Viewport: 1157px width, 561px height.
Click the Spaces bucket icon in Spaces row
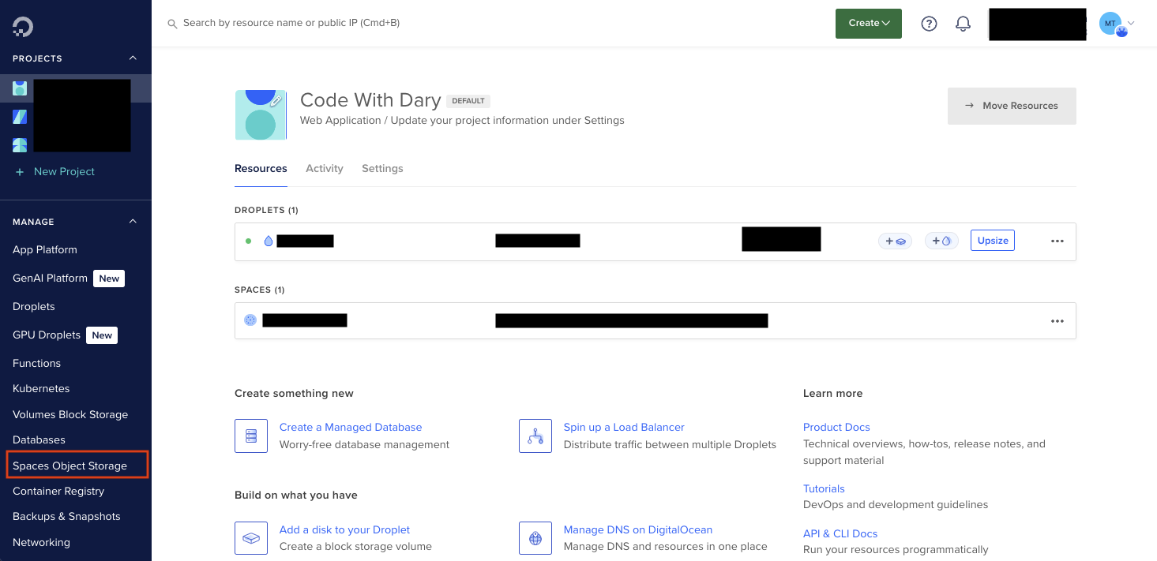[250, 320]
